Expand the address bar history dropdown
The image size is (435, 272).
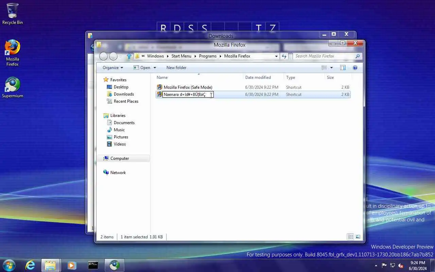[276, 56]
